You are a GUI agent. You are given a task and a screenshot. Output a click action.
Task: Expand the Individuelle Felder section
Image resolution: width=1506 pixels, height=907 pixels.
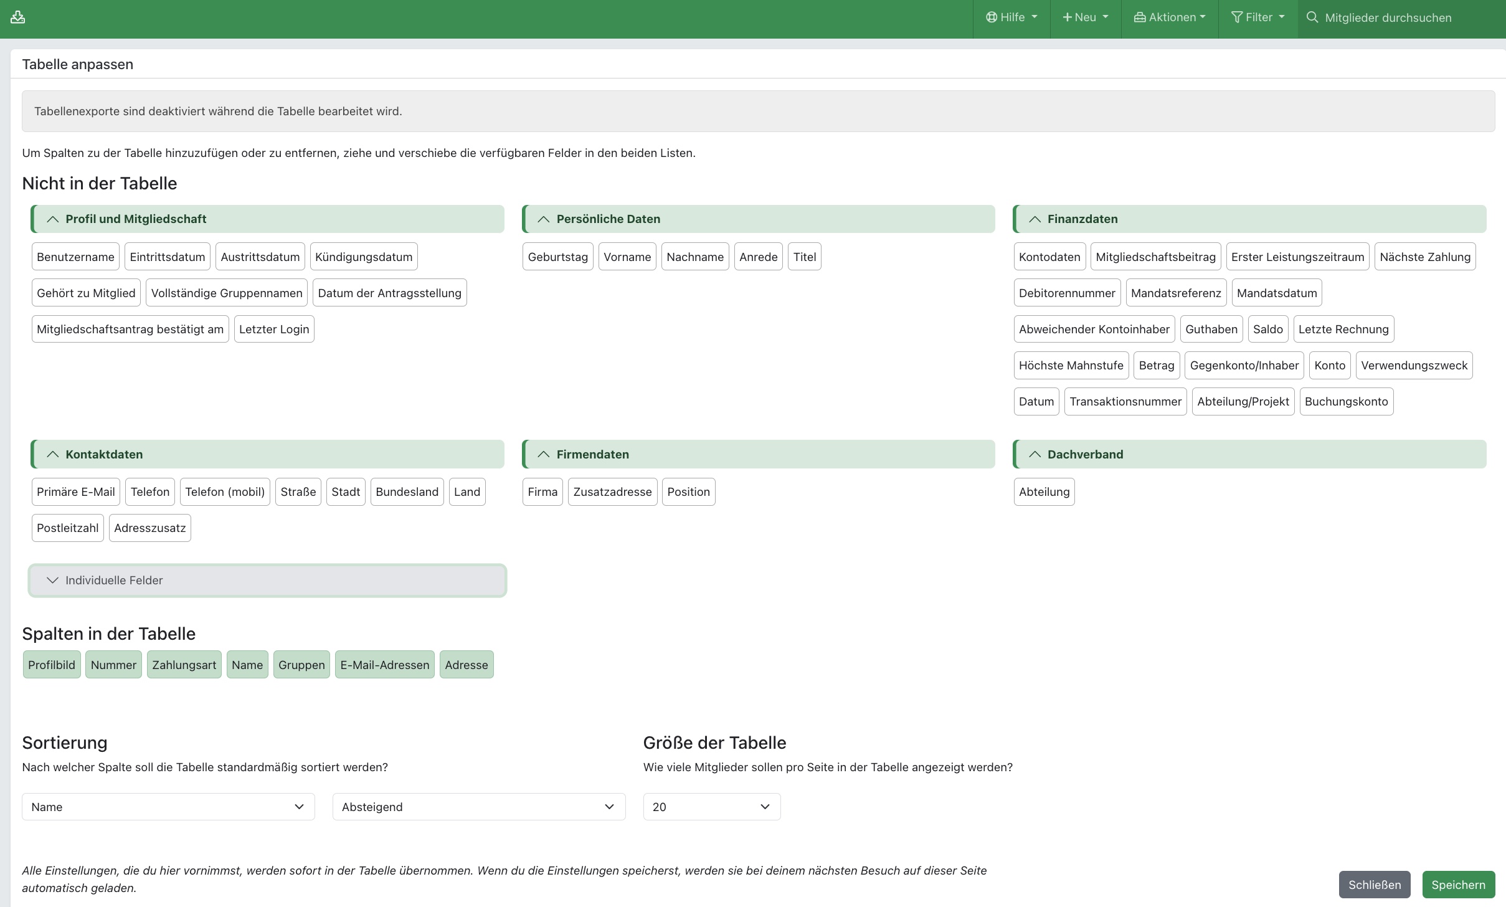click(268, 581)
